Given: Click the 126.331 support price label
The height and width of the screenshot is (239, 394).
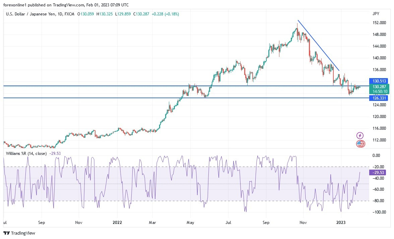Looking at the screenshot, I should pos(380,98).
